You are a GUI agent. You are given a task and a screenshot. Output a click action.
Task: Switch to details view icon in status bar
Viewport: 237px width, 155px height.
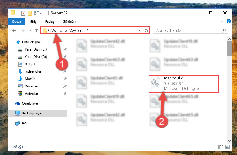221,147
